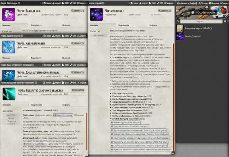Screen dimensions: 229x157
Task: Collapse the Бигби: Триумф Гигантов section
Action: (127, 119)
